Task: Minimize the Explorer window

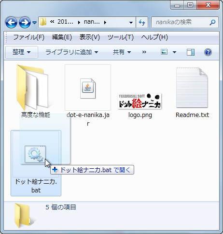Action: tap(177, 5)
